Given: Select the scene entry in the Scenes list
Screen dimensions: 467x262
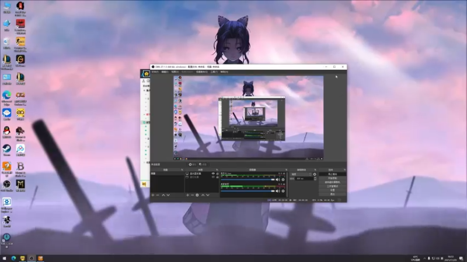Looking at the screenshot, I should [167, 174].
